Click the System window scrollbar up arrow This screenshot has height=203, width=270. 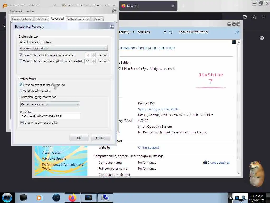click(238, 42)
